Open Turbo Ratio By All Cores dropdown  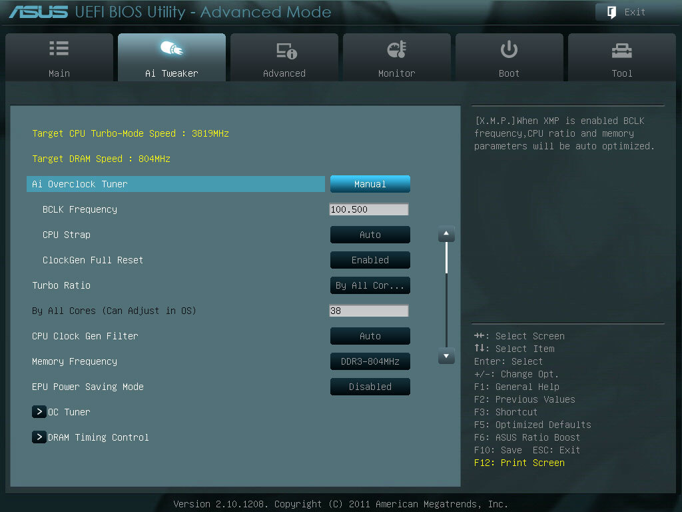(370, 285)
